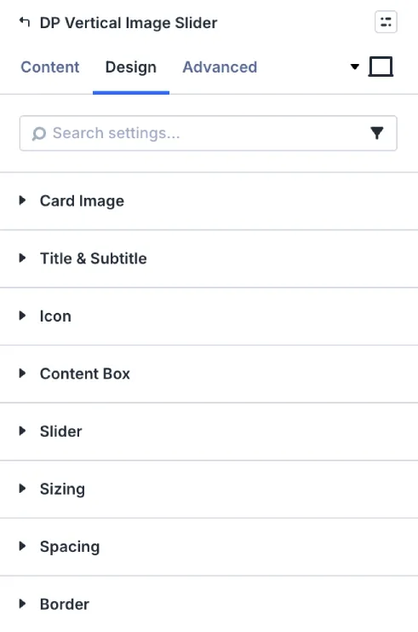The width and height of the screenshot is (418, 632).
Task: Open the device dropdown caret arrow
Action: 354,67
